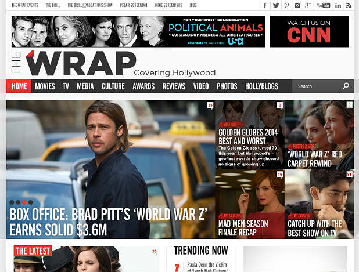Click the Trending Now heading

click(201, 251)
